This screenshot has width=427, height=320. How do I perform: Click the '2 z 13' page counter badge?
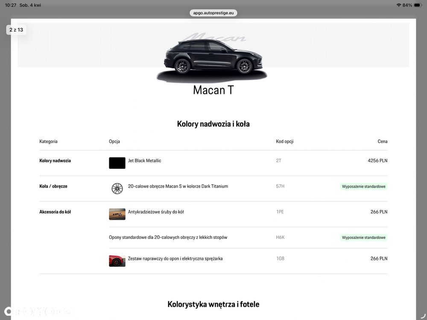point(16,30)
